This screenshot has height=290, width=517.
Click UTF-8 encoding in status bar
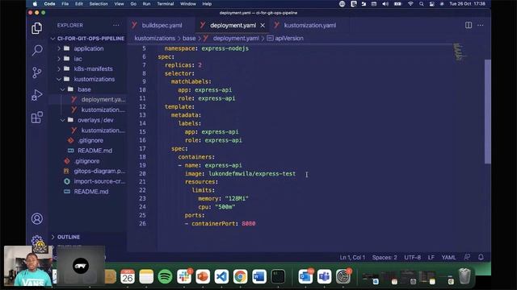413,257
